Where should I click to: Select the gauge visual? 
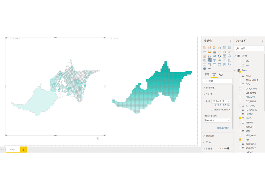tap(219, 60)
